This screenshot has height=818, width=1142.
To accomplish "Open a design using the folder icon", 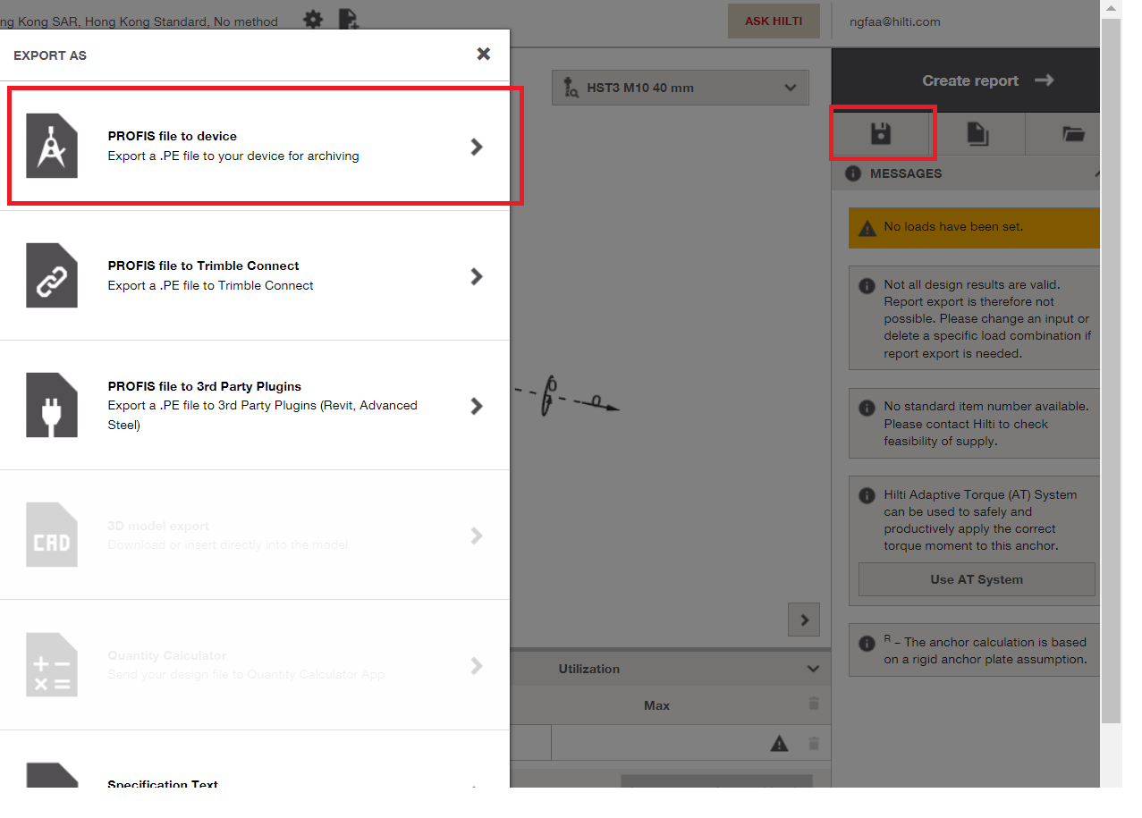I will (1070, 132).
